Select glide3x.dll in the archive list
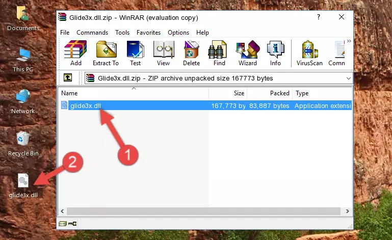The image size is (392, 240). coord(86,106)
